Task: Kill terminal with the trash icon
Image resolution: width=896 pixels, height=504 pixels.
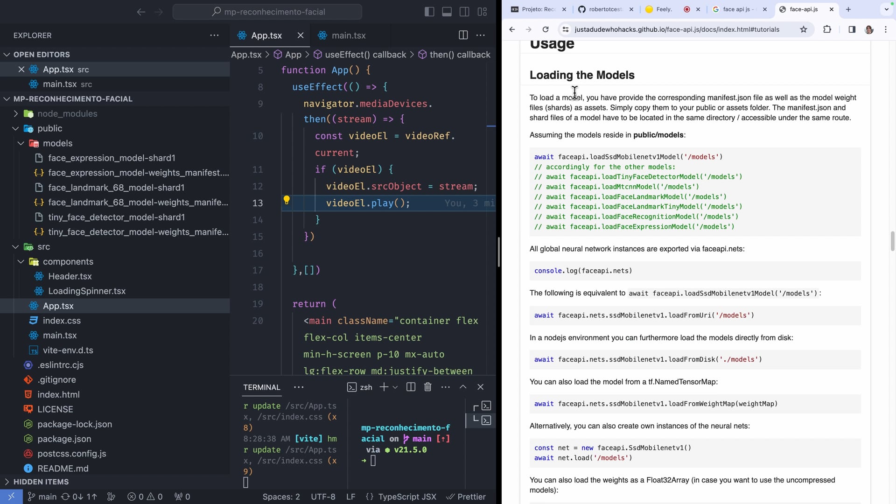Action: click(x=427, y=387)
